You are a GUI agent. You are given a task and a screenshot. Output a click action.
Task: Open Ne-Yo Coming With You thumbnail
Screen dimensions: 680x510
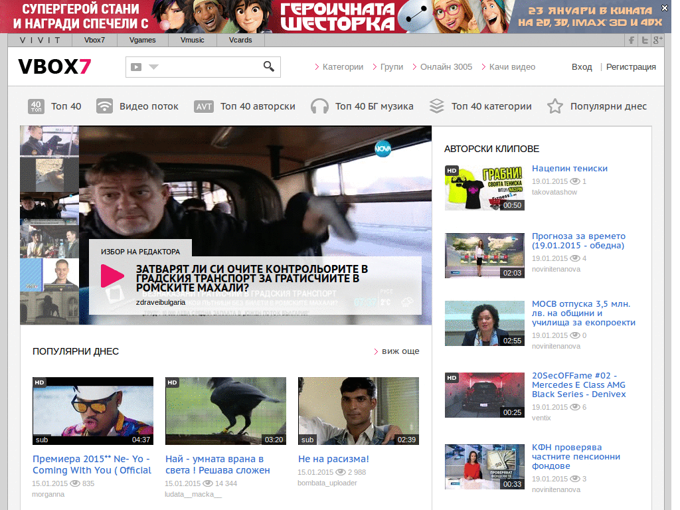(x=93, y=410)
